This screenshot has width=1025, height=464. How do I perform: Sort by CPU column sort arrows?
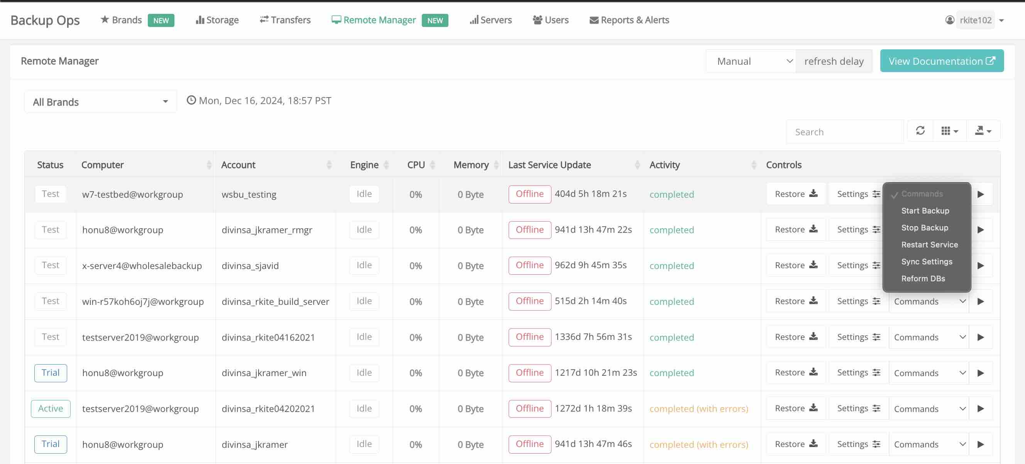[x=433, y=165]
